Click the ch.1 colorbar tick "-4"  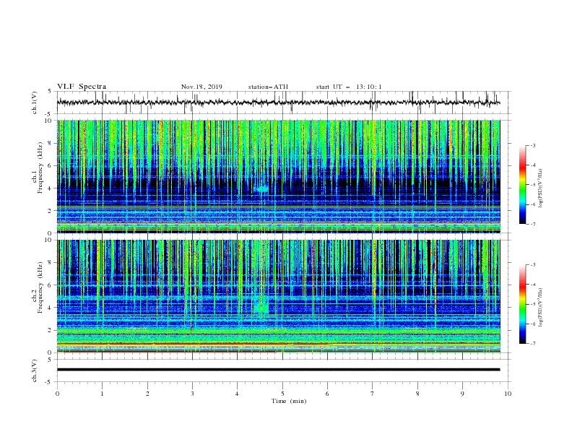[533, 165]
